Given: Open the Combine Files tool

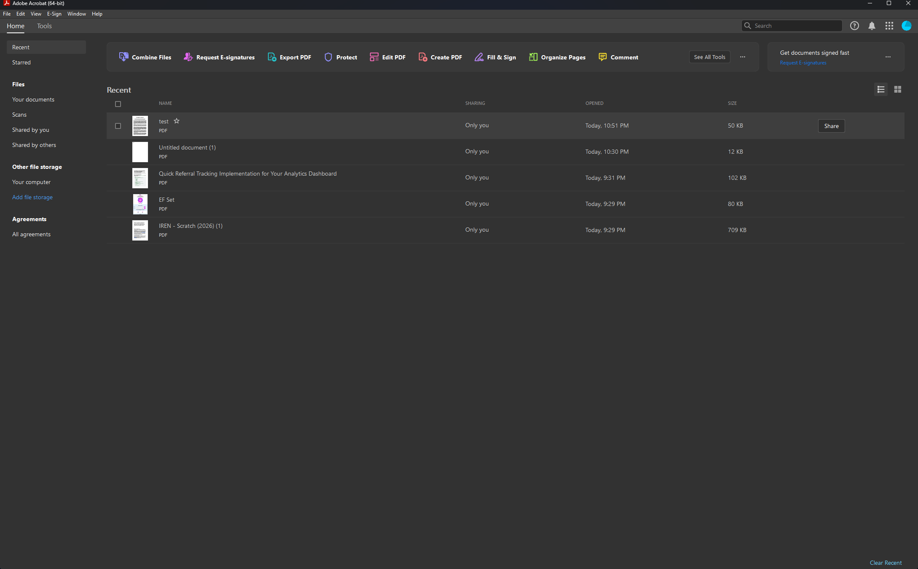Looking at the screenshot, I should point(145,57).
